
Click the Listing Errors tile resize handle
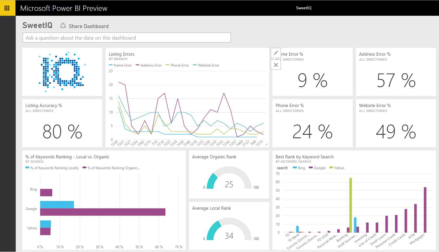click(266, 144)
